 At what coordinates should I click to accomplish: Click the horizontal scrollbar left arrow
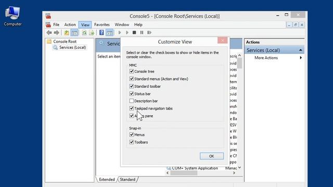coord(168,173)
